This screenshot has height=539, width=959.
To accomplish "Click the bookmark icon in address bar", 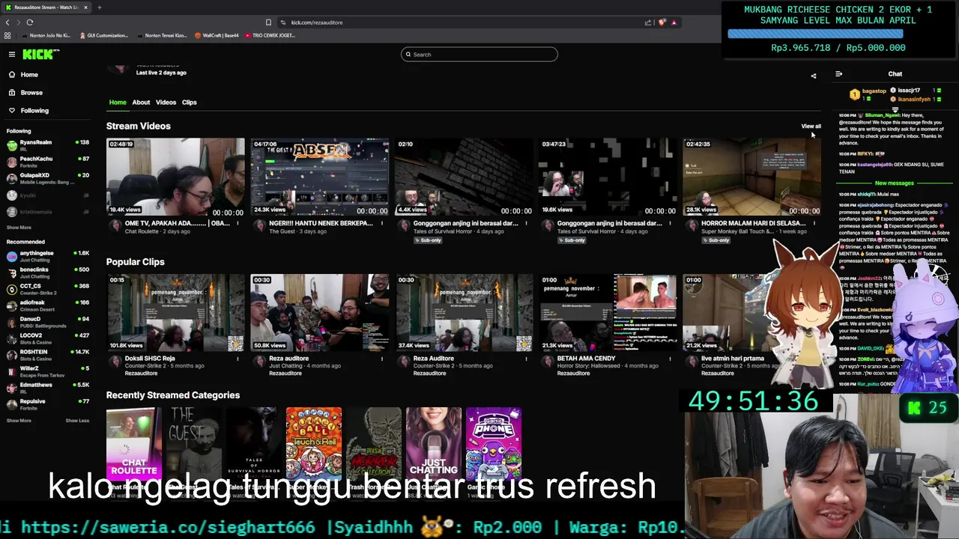I will tap(268, 22).
